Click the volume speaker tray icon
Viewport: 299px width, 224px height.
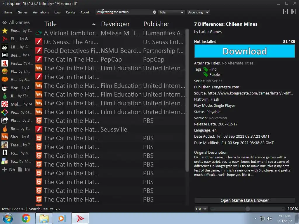point(270,218)
